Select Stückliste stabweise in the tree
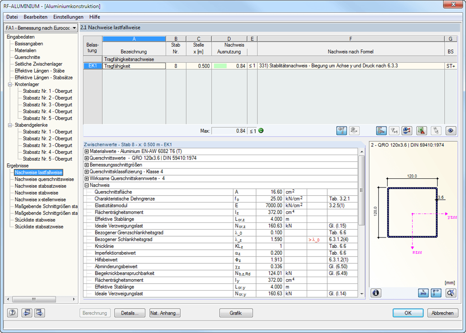The image size is (466, 333). [x=35, y=220]
